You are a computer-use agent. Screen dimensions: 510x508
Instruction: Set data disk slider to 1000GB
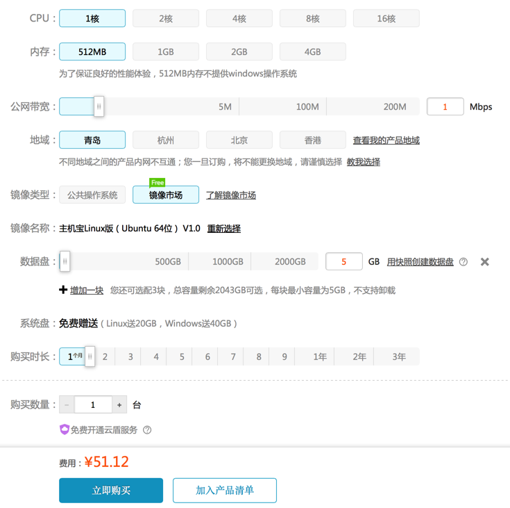[x=228, y=262]
